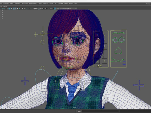Open the Generate menu
Viewport: 151px width, 113px height.
60,3
